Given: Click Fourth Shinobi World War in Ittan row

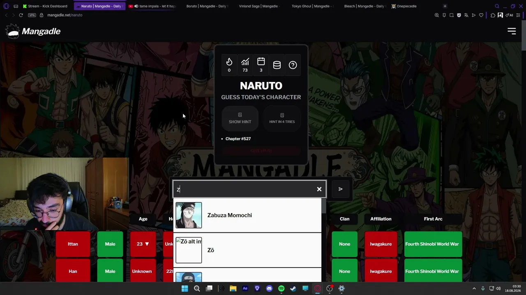Looking at the screenshot, I should 433,244.
